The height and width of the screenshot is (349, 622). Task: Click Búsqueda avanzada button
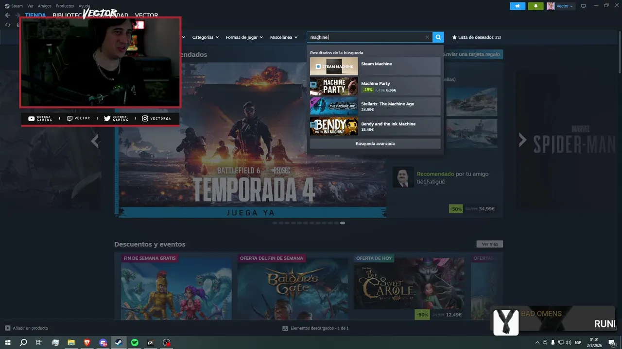(x=375, y=144)
